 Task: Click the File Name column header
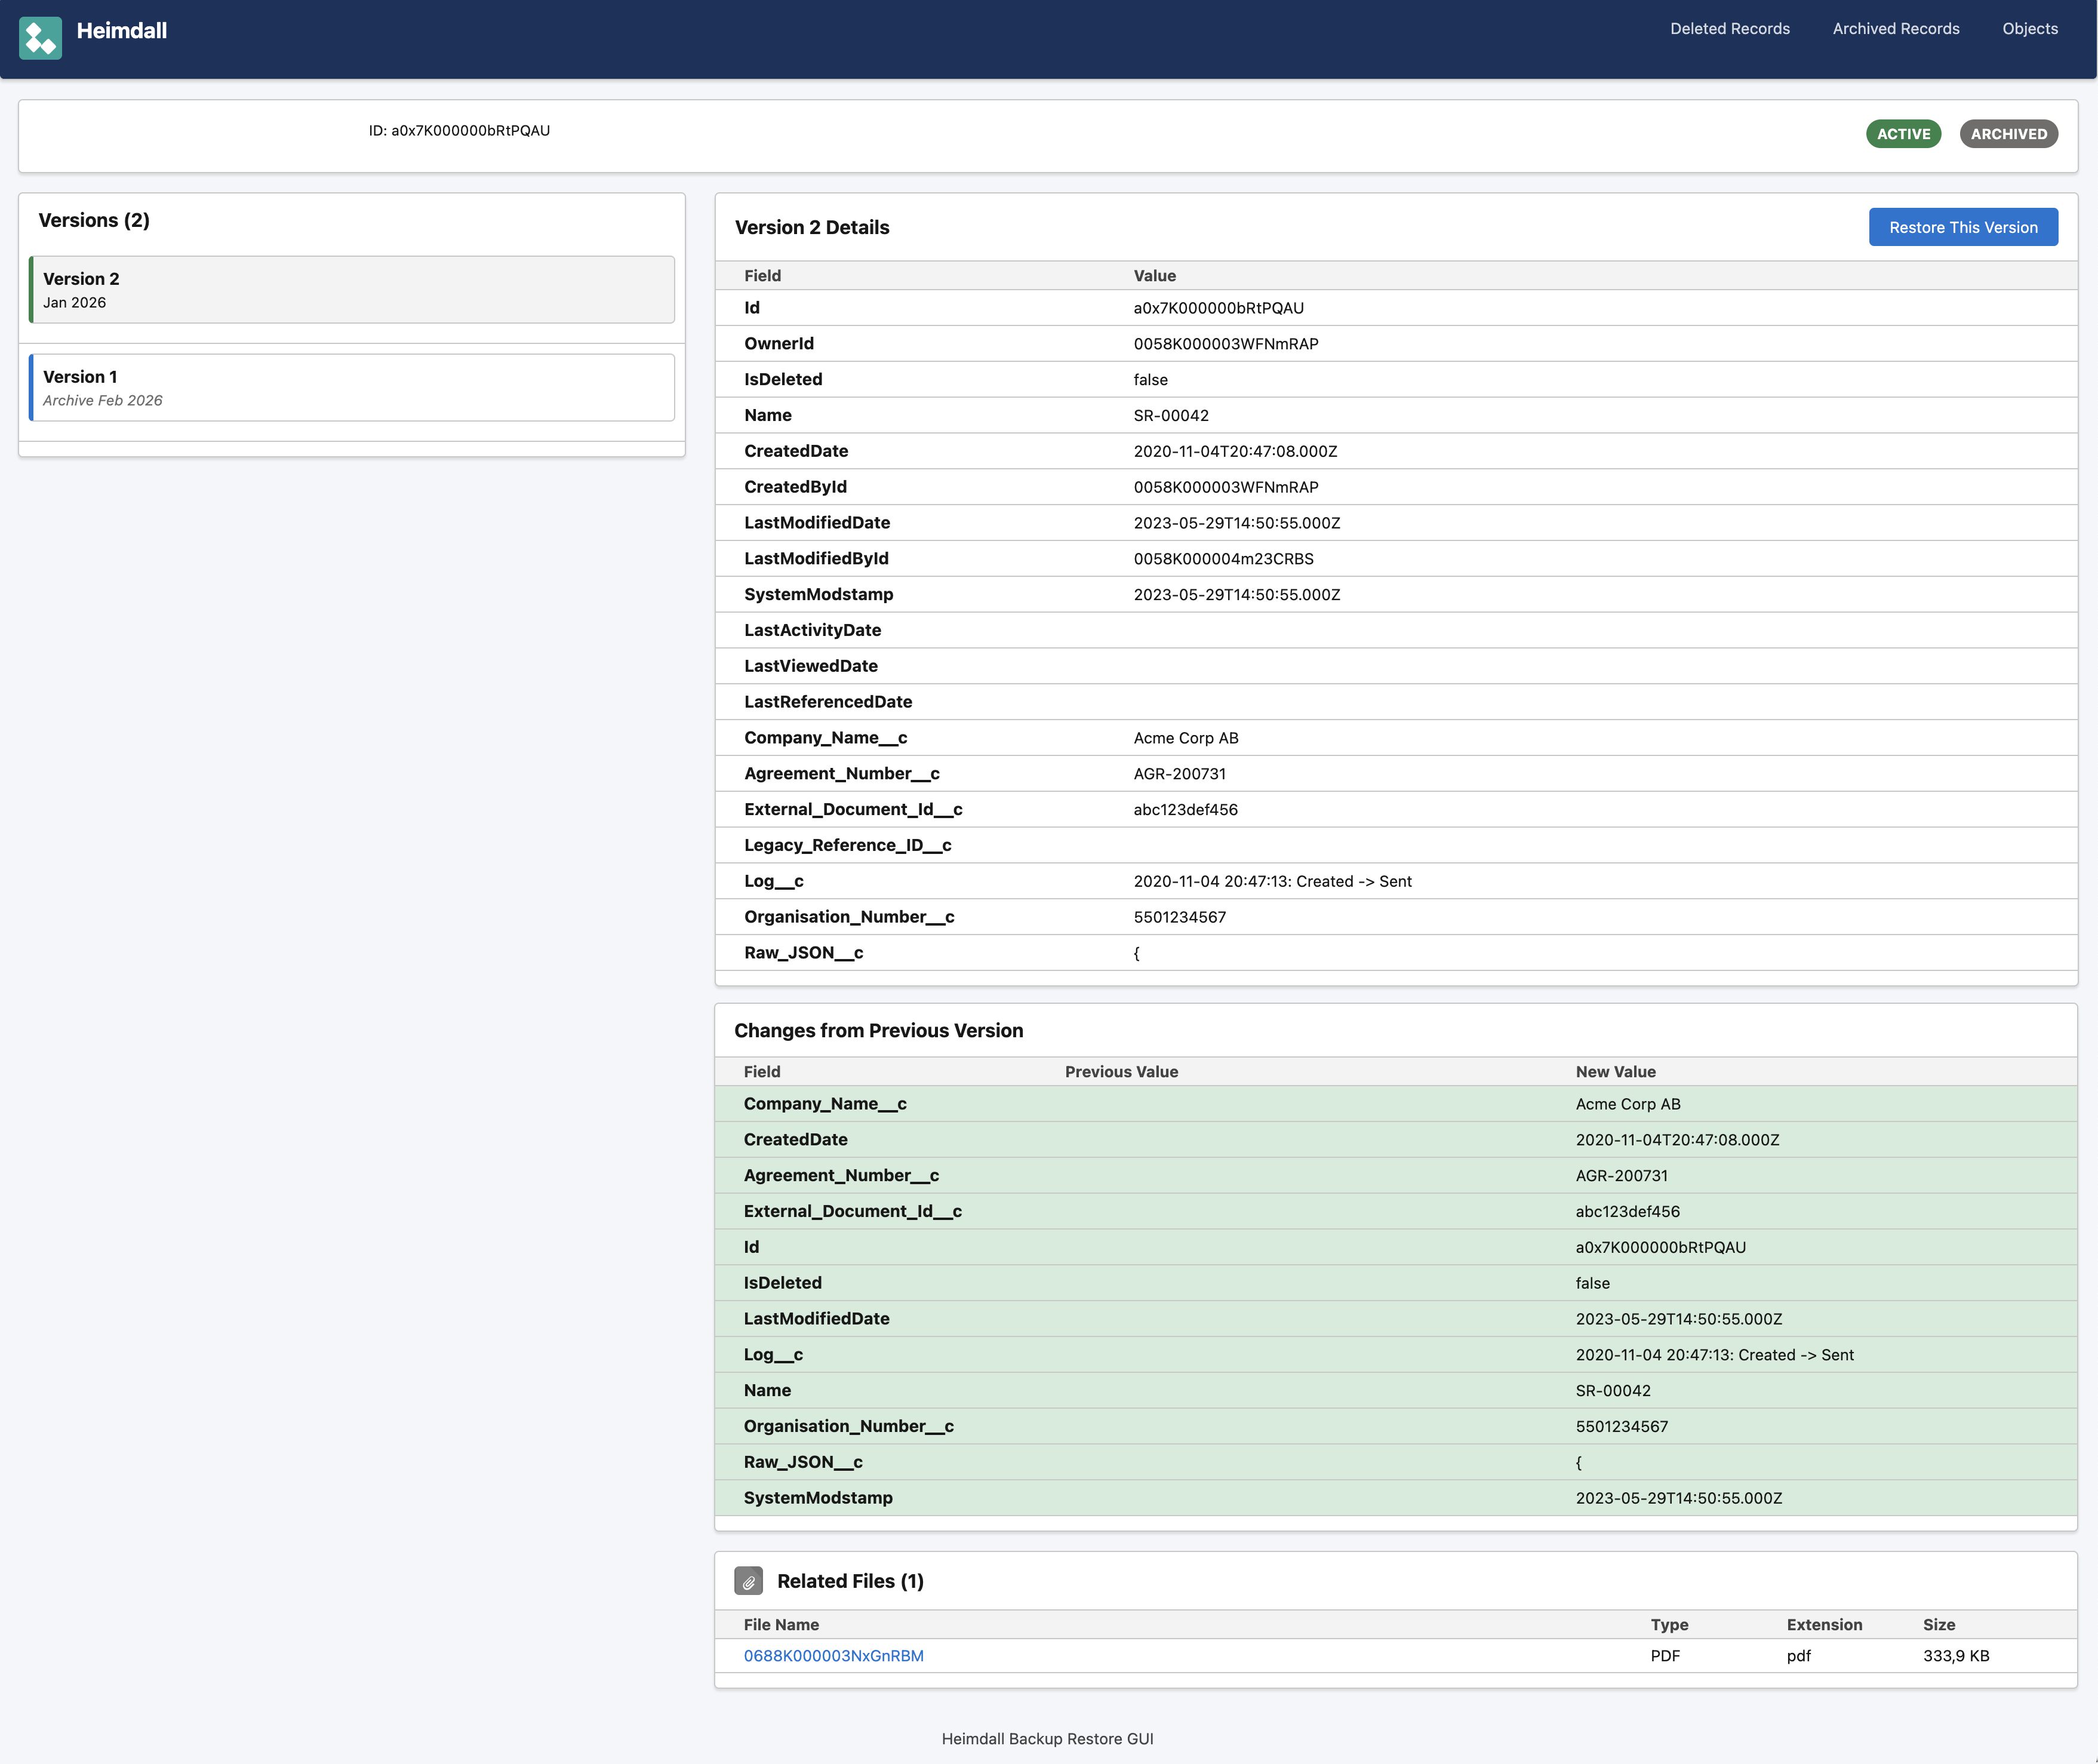(x=780, y=1625)
